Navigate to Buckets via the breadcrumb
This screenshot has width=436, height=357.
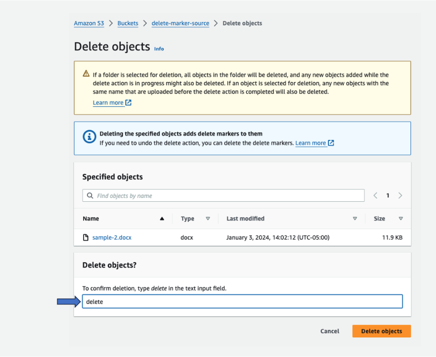click(128, 23)
